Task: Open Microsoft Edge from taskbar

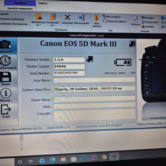Action: [52, 160]
